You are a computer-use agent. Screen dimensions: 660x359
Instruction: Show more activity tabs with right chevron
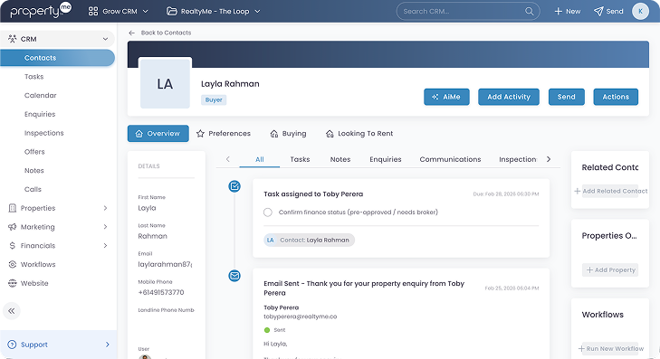pyautogui.click(x=549, y=159)
